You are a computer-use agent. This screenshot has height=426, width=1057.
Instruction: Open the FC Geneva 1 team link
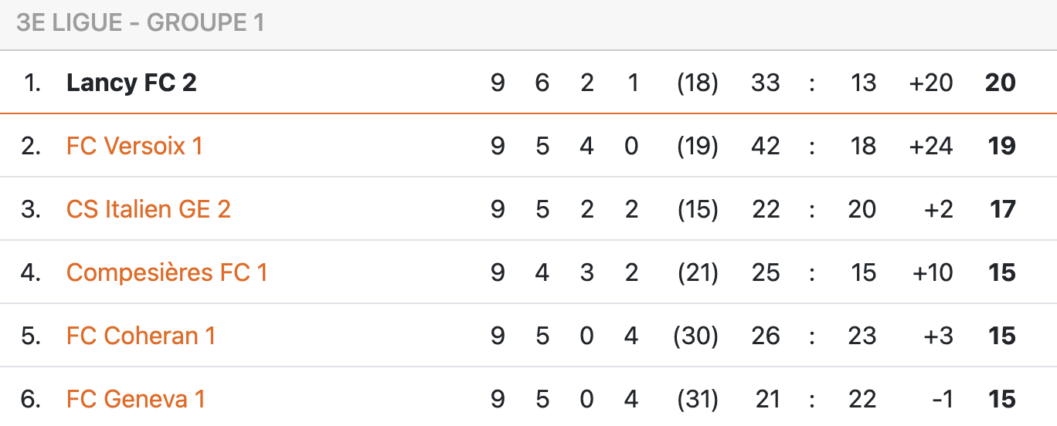point(136,399)
